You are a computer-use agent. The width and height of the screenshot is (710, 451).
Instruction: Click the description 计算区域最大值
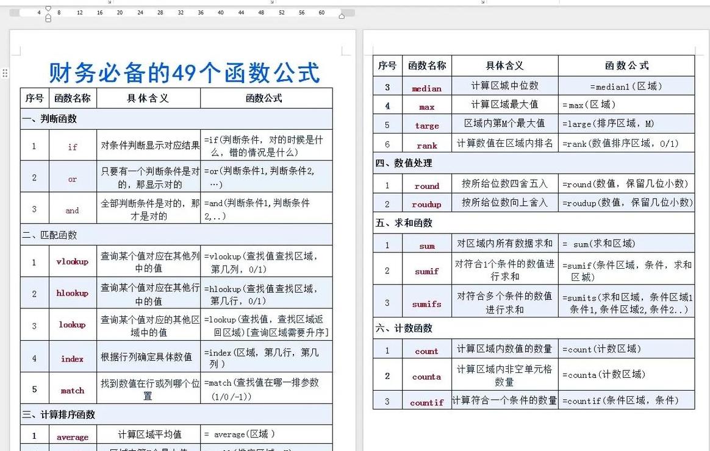point(505,104)
